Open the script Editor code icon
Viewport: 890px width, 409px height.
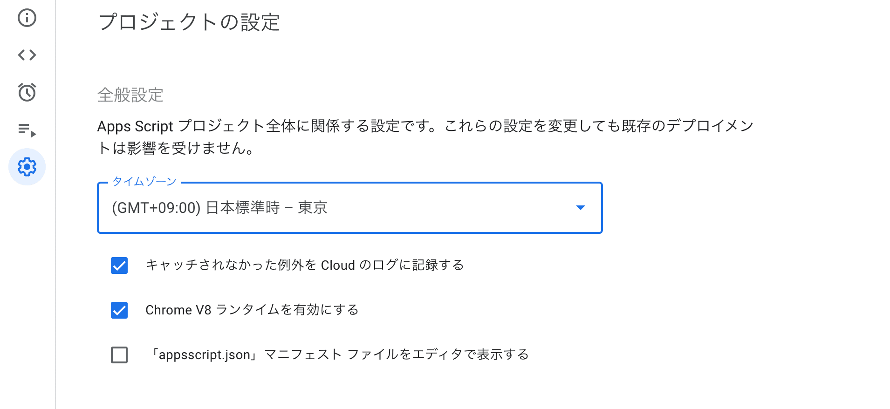click(x=27, y=55)
